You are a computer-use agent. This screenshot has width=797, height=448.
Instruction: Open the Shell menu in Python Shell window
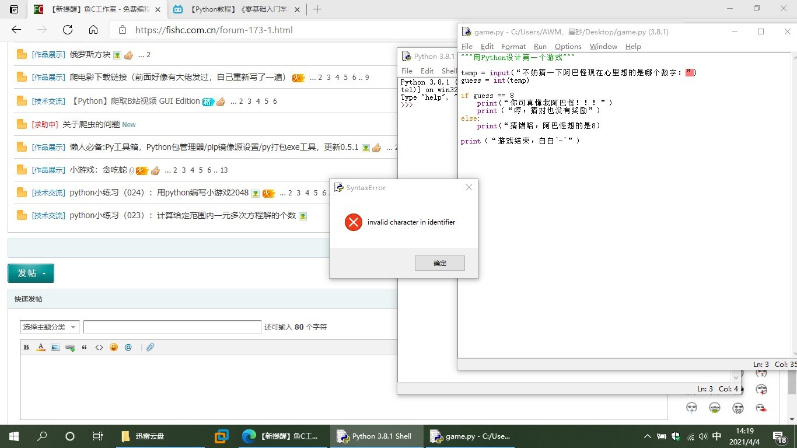tap(449, 71)
